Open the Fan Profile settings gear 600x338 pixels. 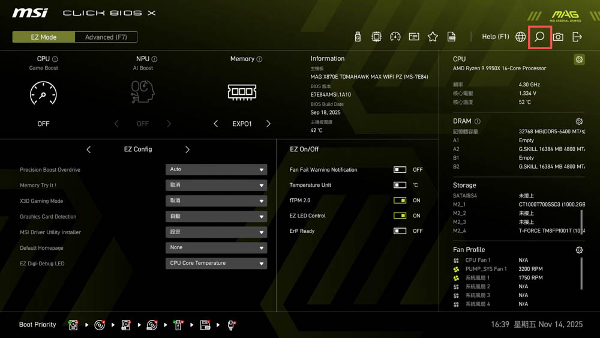point(579,250)
